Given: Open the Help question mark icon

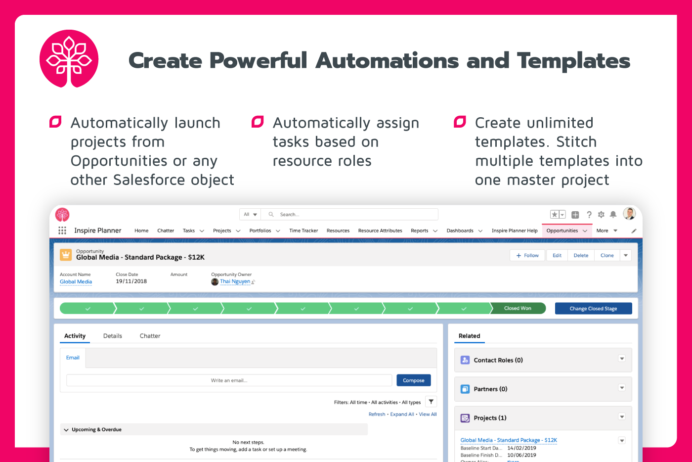Looking at the screenshot, I should coord(589,215).
